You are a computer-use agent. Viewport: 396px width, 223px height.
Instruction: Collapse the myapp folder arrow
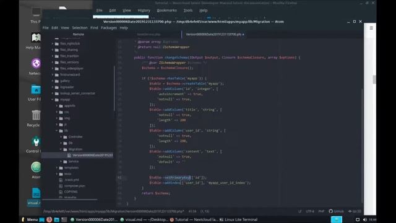tap(53, 100)
